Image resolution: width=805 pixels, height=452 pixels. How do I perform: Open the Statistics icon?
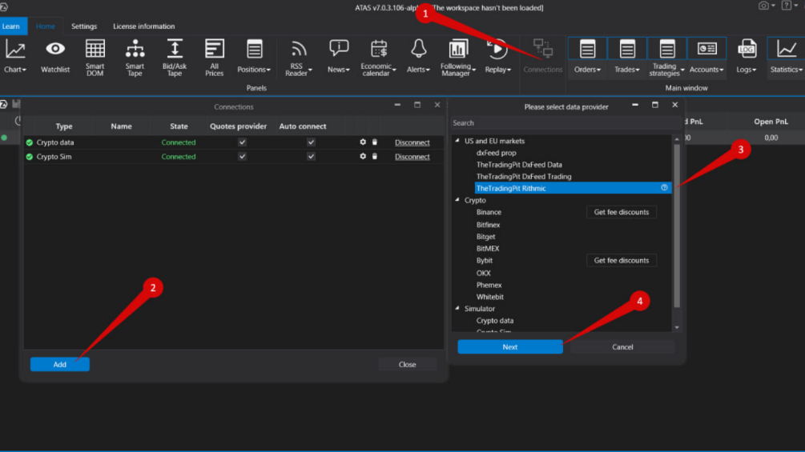tap(786, 49)
